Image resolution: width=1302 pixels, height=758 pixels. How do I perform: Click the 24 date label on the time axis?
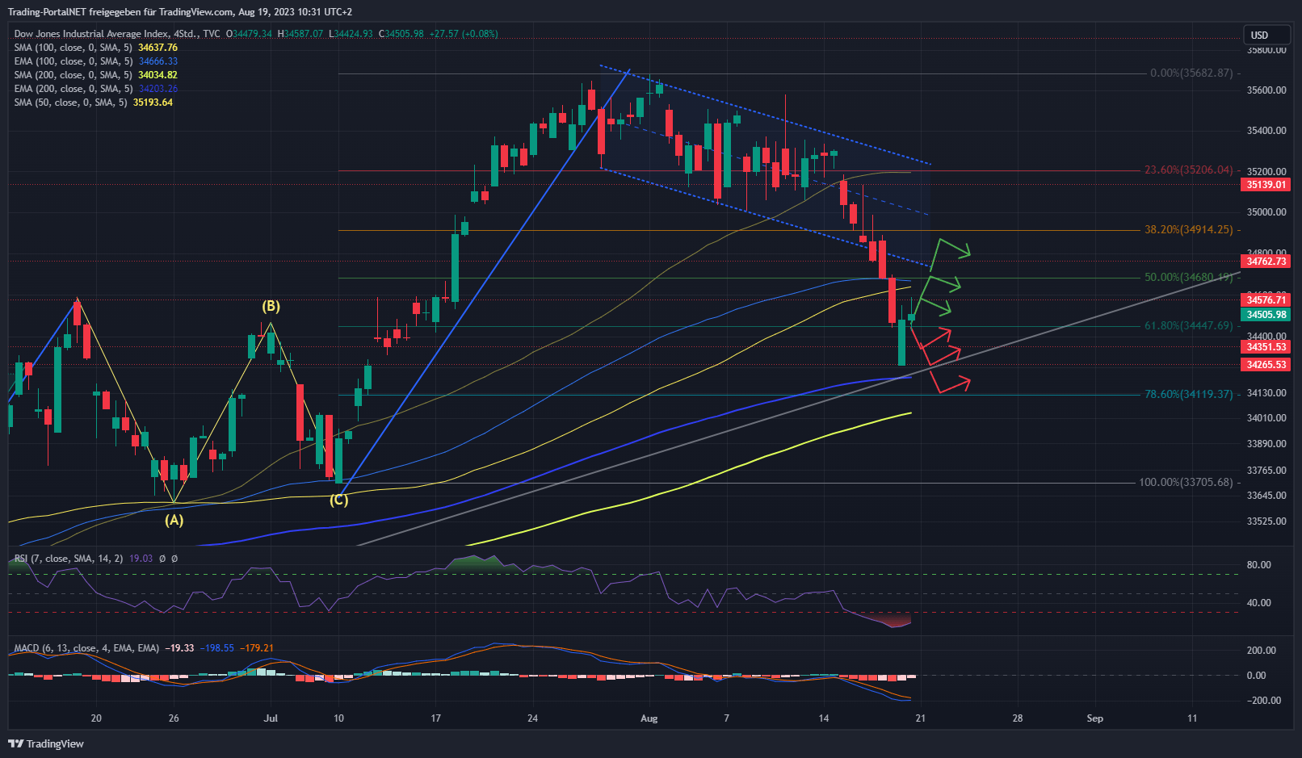pos(532,718)
